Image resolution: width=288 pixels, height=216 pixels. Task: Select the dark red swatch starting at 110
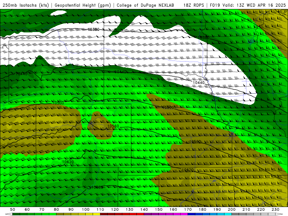tap(104, 214)
